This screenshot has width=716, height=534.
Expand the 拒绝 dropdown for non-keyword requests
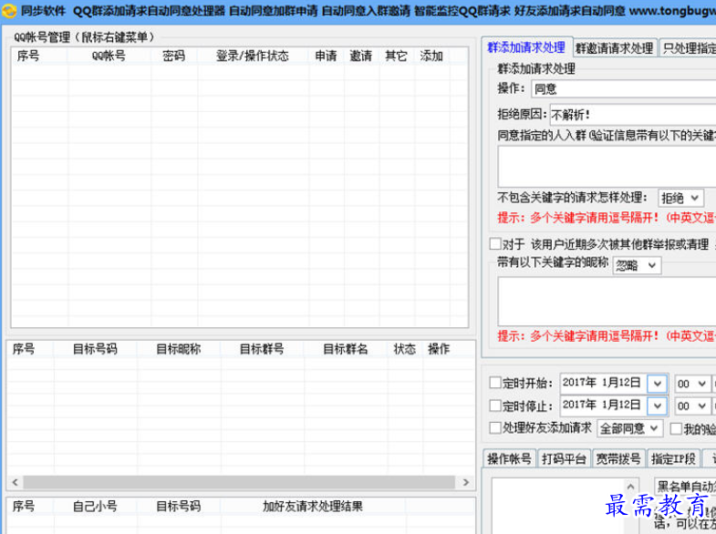coord(680,198)
